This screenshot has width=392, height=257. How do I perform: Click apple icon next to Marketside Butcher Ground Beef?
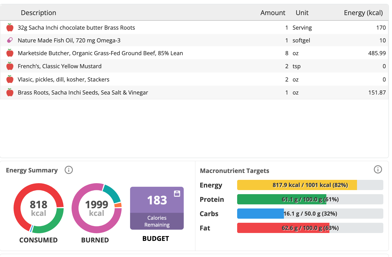coord(10,53)
